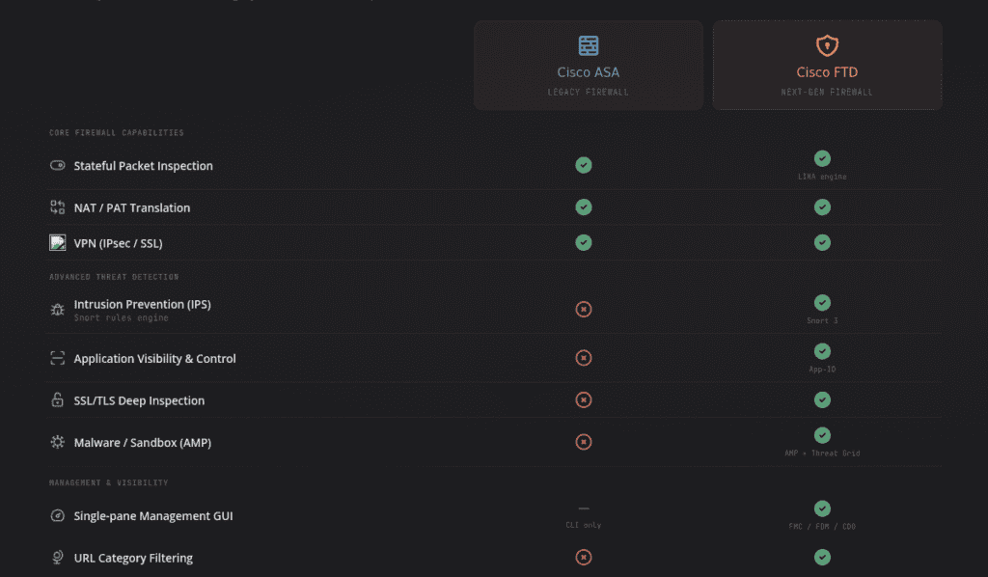
Task: Click ASA cross mark for Application Visibility & Control
Action: click(x=584, y=358)
